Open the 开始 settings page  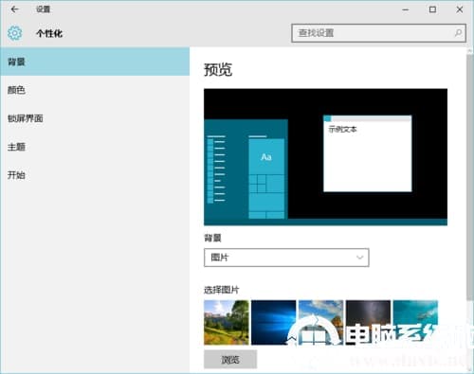pos(95,175)
